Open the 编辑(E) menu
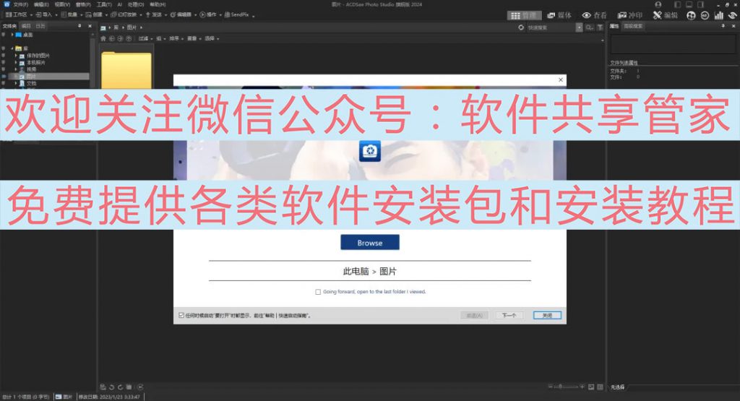Image resolution: width=740 pixels, height=401 pixels. tap(41, 4)
